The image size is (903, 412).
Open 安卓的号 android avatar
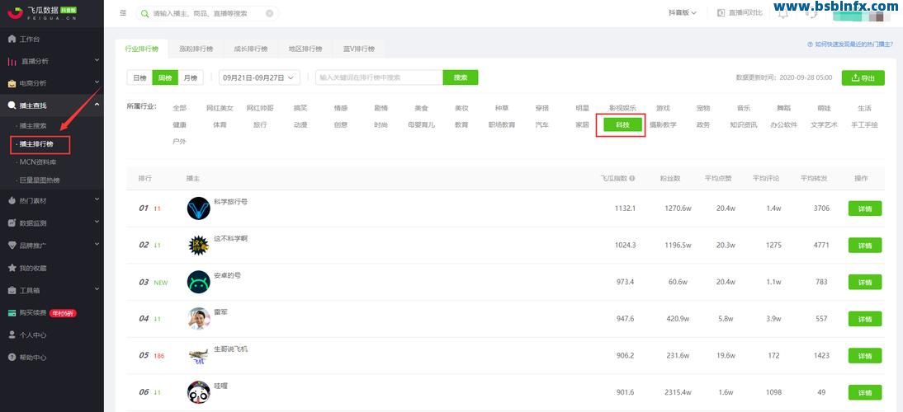tap(199, 282)
